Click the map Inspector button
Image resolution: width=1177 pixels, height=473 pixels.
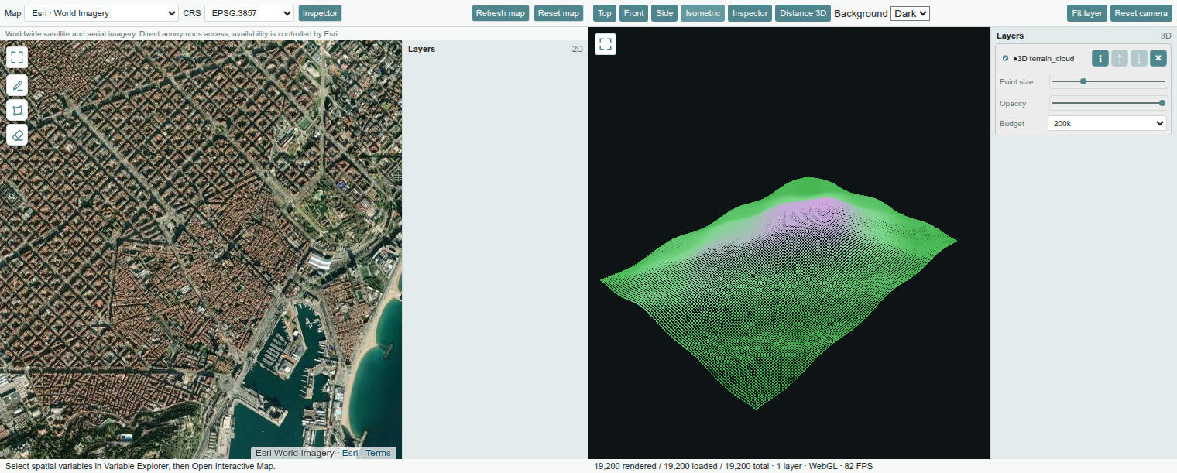320,13
